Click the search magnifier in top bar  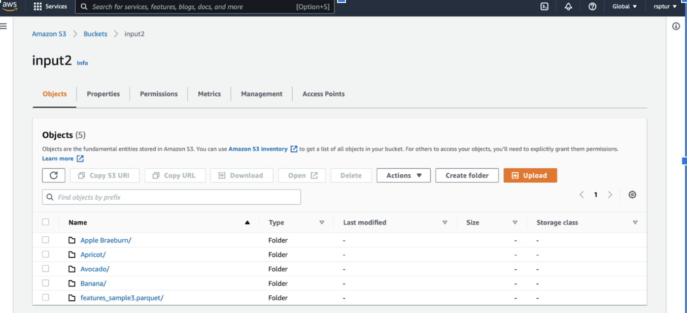coord(84,7)
